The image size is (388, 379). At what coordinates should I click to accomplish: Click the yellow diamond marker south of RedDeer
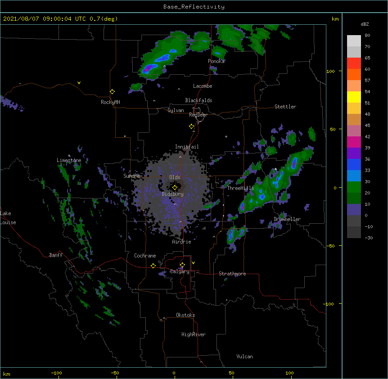(x=192, y=126)
